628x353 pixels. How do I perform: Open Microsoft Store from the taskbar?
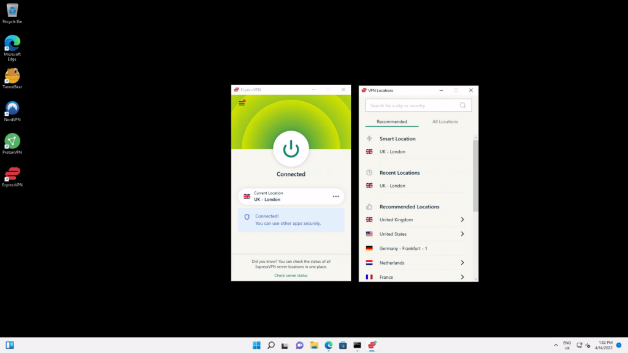(x=343, y=345)
